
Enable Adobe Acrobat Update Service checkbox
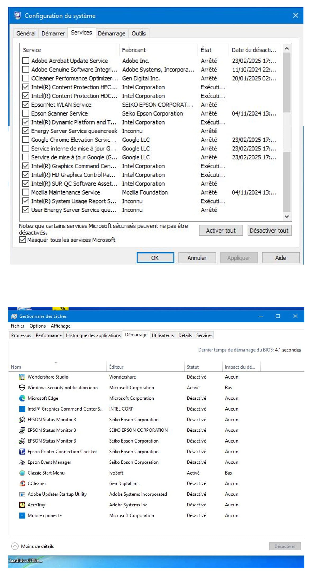tap(26, 61)
